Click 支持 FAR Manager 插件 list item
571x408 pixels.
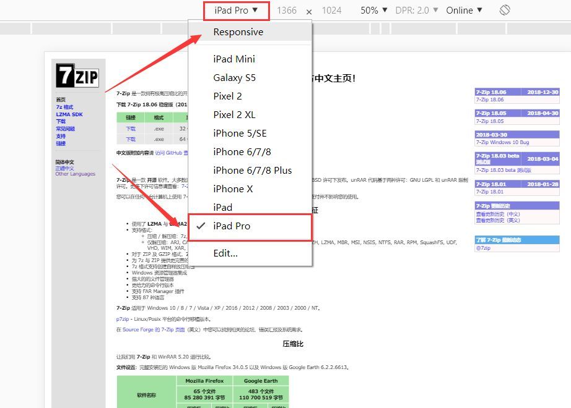tap(158, 291)
